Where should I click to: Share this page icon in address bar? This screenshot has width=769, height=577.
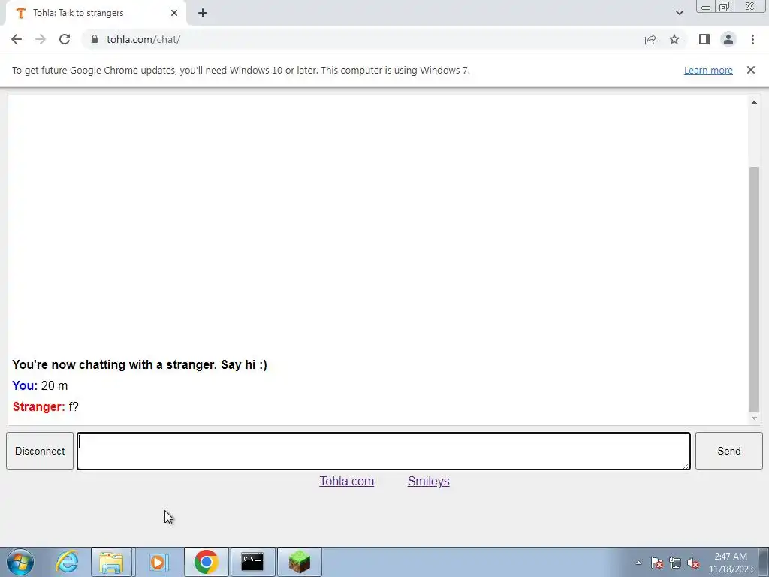point(650,39)
